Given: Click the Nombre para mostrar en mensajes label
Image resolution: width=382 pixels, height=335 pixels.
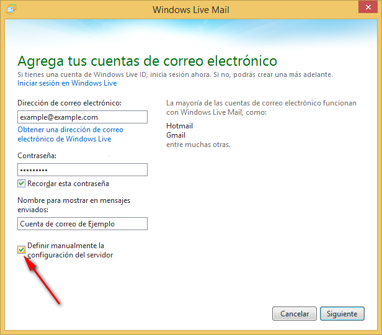Looking at the screenshot, I should (x=74, y=205).
